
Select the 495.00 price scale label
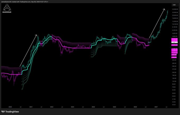174,63
